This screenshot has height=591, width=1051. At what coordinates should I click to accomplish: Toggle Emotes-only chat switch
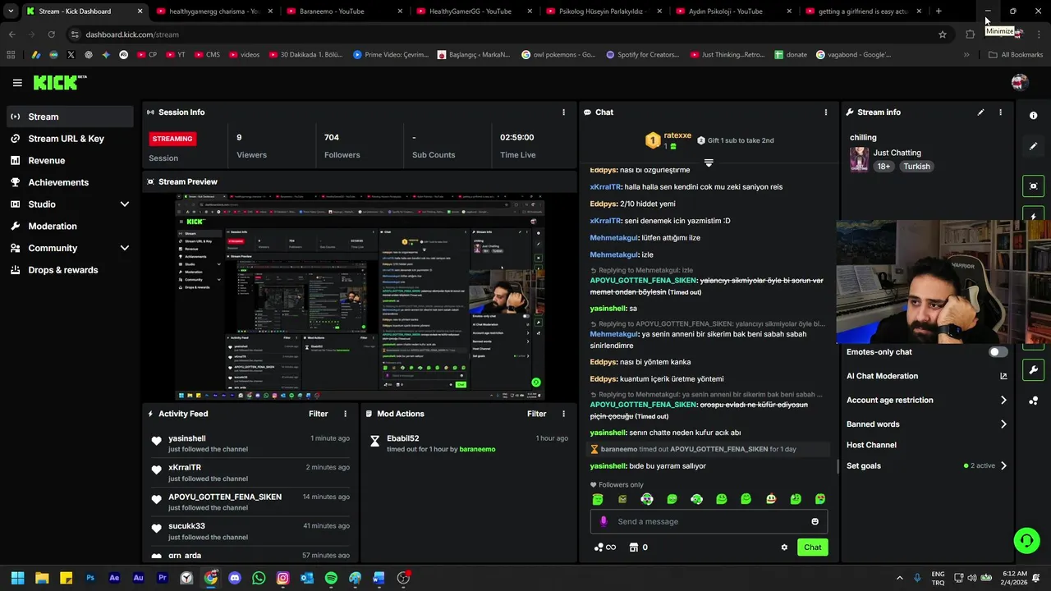pyautogui.click(x=998, y=352)
